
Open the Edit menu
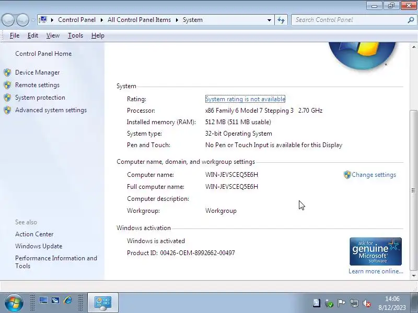coord(33,35)
